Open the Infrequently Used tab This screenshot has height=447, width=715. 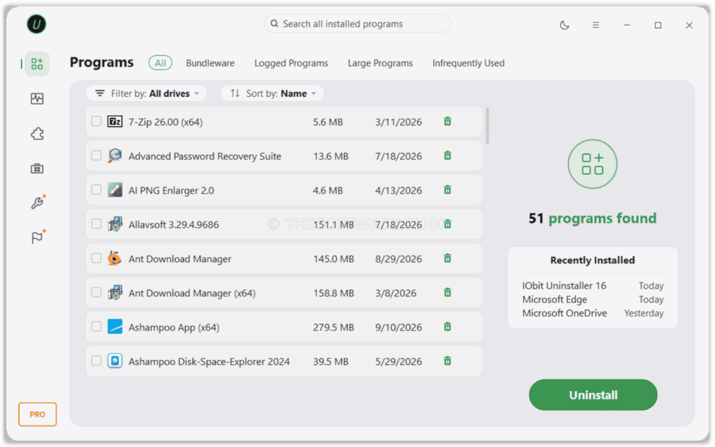pyautogui.click(x=469, y=63)
